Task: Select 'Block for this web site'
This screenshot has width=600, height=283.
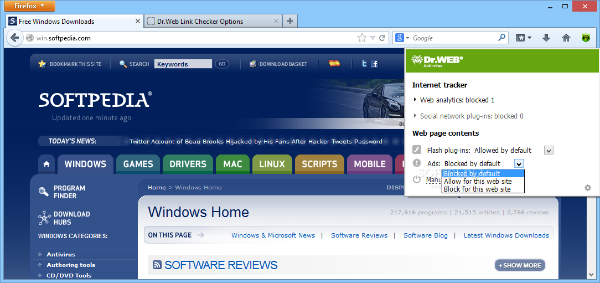Action: pyautogui.click(x=483, y=189)
